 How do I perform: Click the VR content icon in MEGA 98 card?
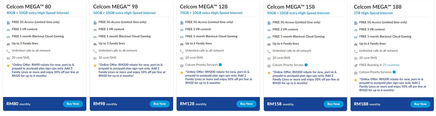[95, 30]
